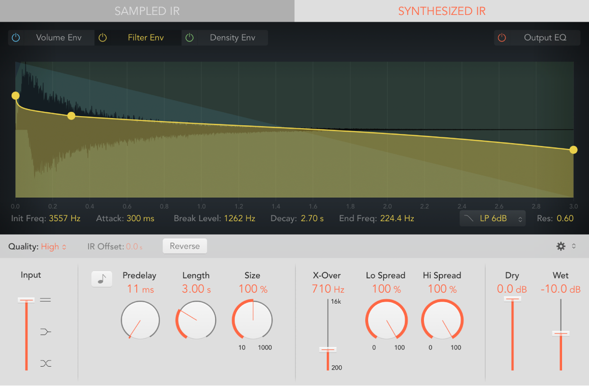Image resolution: width=589 pixels, height=386 pixels.
Task: Click the Attack 300 ms value
Action: [141, 219]
